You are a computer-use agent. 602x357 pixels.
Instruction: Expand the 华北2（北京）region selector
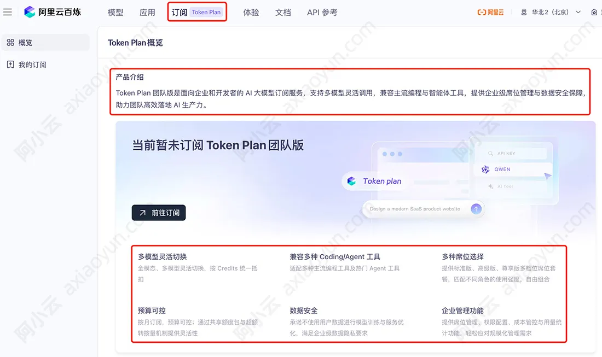[x=550, y=11]
